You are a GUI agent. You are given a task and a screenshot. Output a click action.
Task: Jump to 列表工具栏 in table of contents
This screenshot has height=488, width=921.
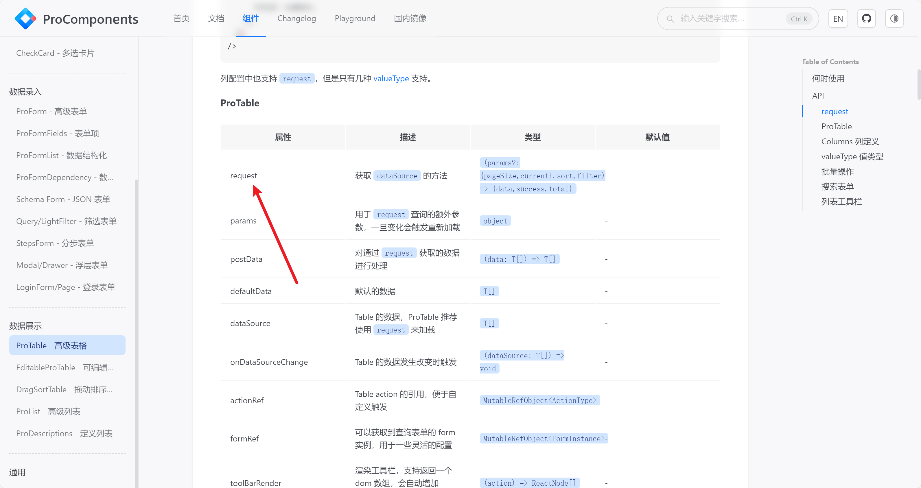click(841, 202)
